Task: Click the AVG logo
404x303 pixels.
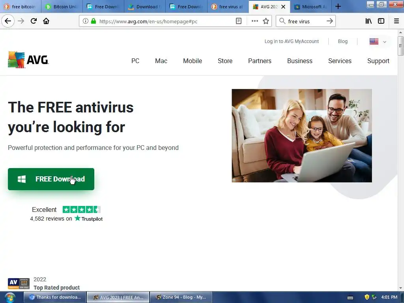Action: pyautogui.click(x=28, y=60)
